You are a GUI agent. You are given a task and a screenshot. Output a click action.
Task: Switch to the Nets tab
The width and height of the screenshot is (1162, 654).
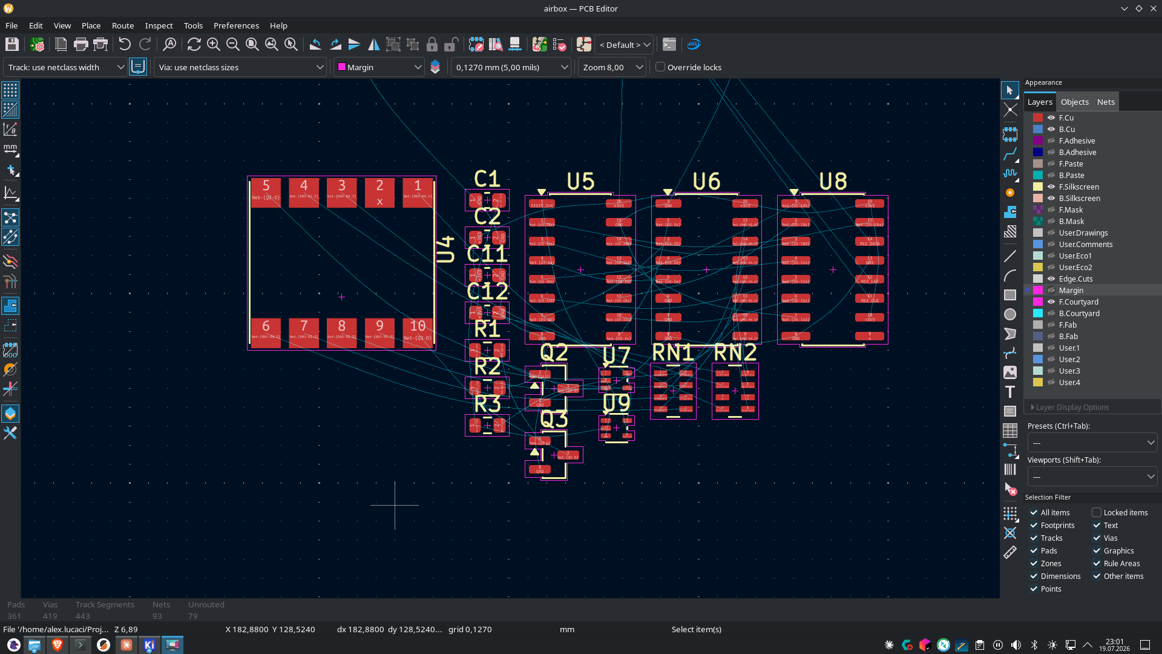pos(1106,102)
